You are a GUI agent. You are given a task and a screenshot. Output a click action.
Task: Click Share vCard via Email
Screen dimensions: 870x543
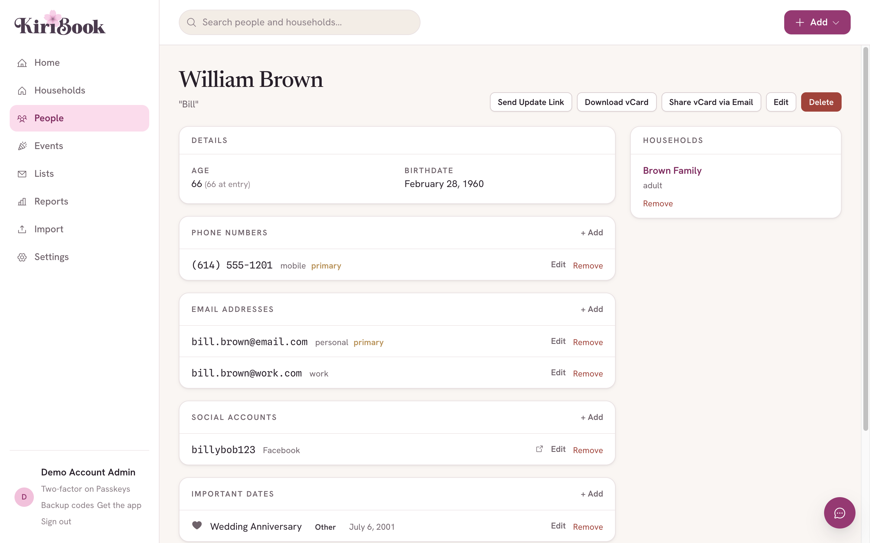[x=711, y=102]
